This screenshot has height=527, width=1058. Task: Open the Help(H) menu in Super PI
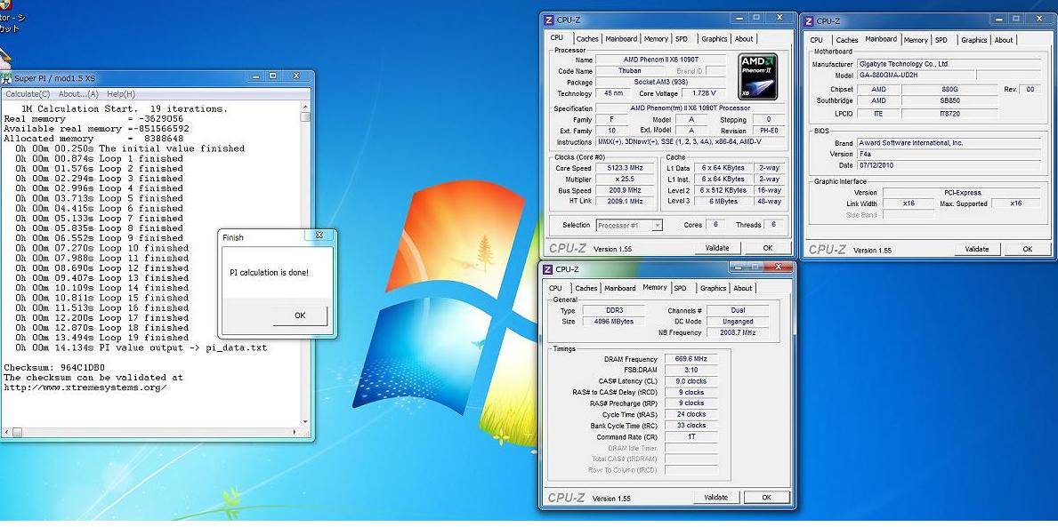click(121, 94)
